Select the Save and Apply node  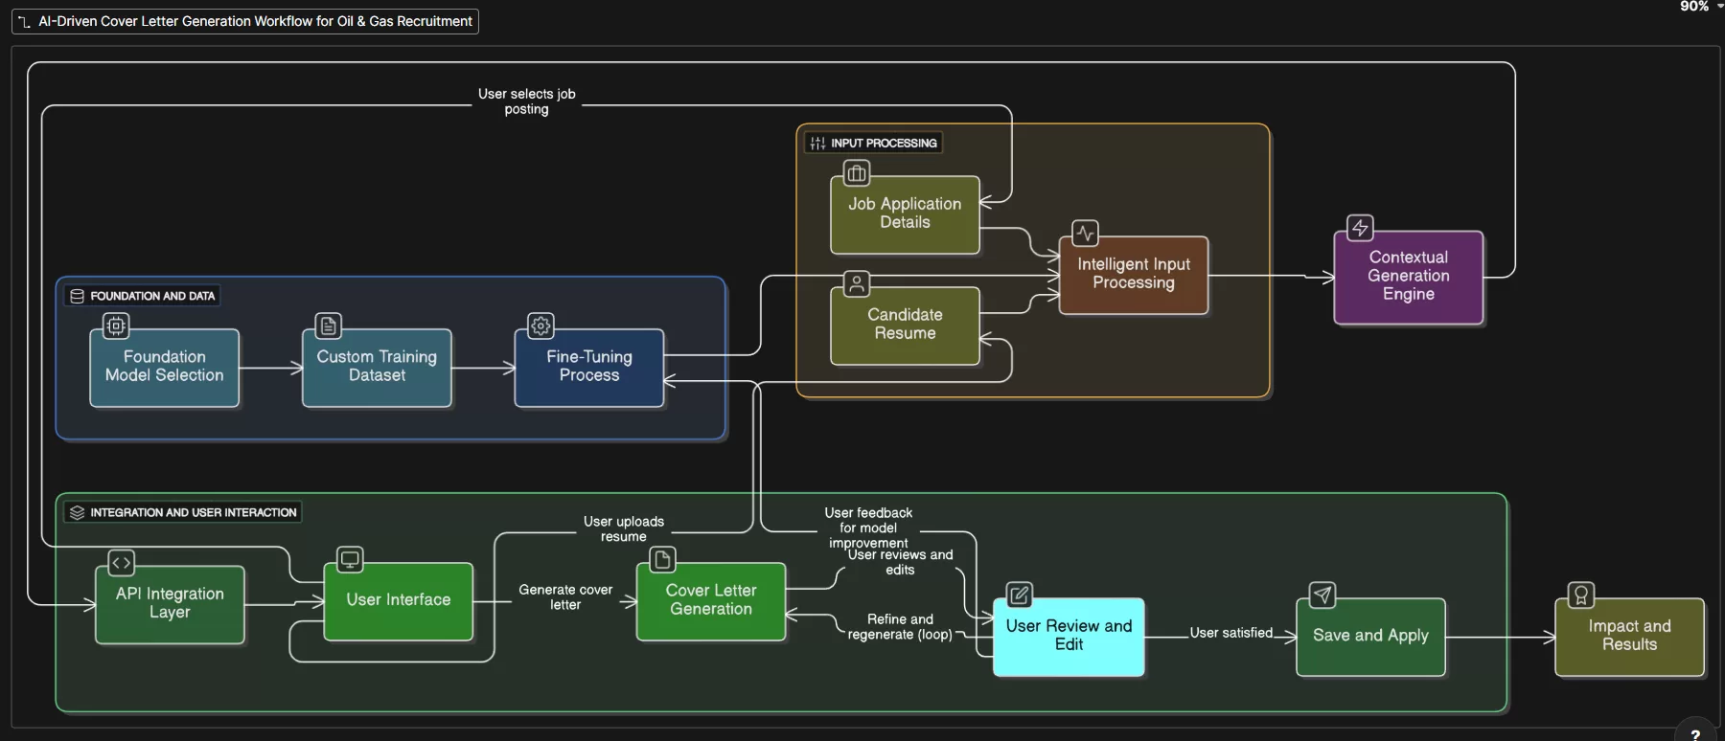click(1370, 637)
